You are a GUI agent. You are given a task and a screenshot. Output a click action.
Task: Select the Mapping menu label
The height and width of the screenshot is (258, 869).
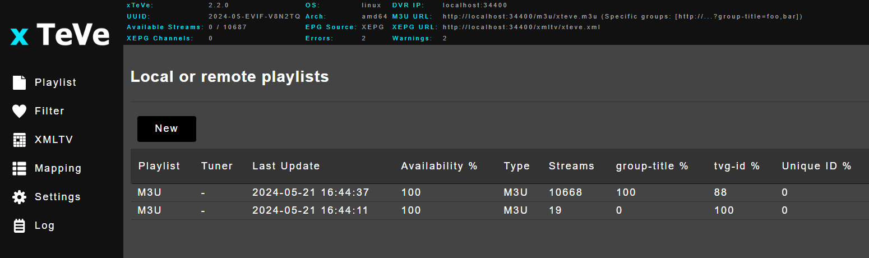coord(58,168)
